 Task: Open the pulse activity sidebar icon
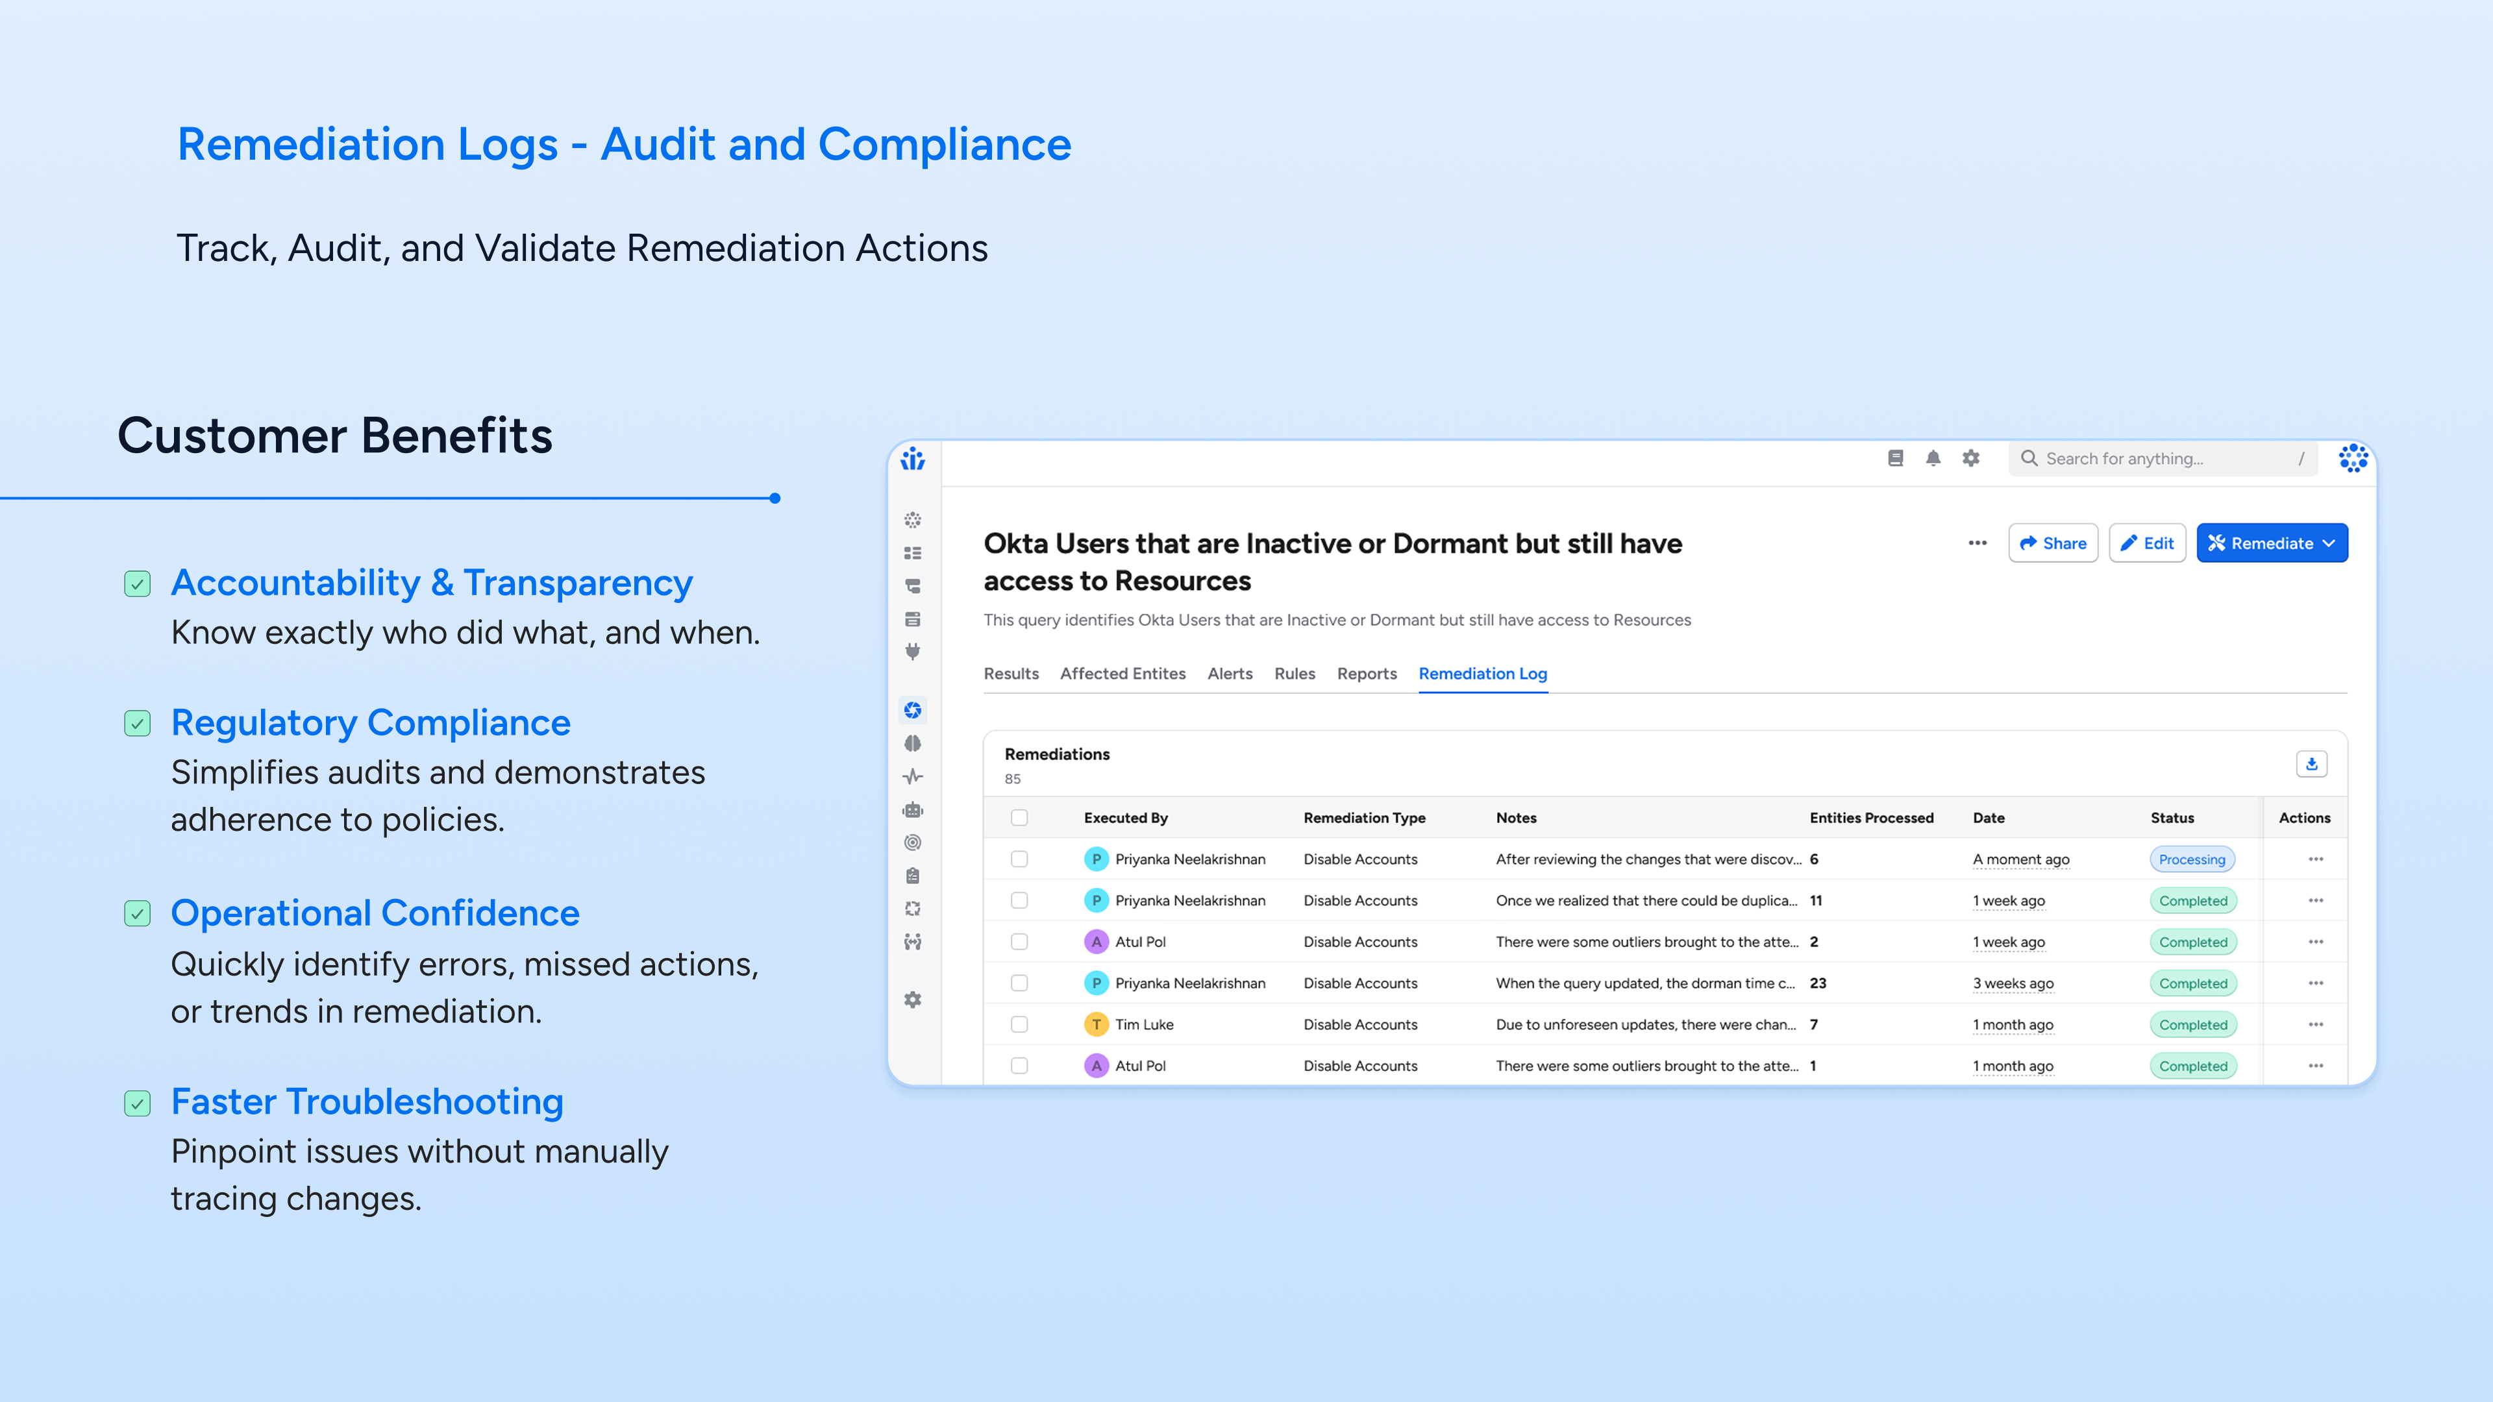[913, 777]
